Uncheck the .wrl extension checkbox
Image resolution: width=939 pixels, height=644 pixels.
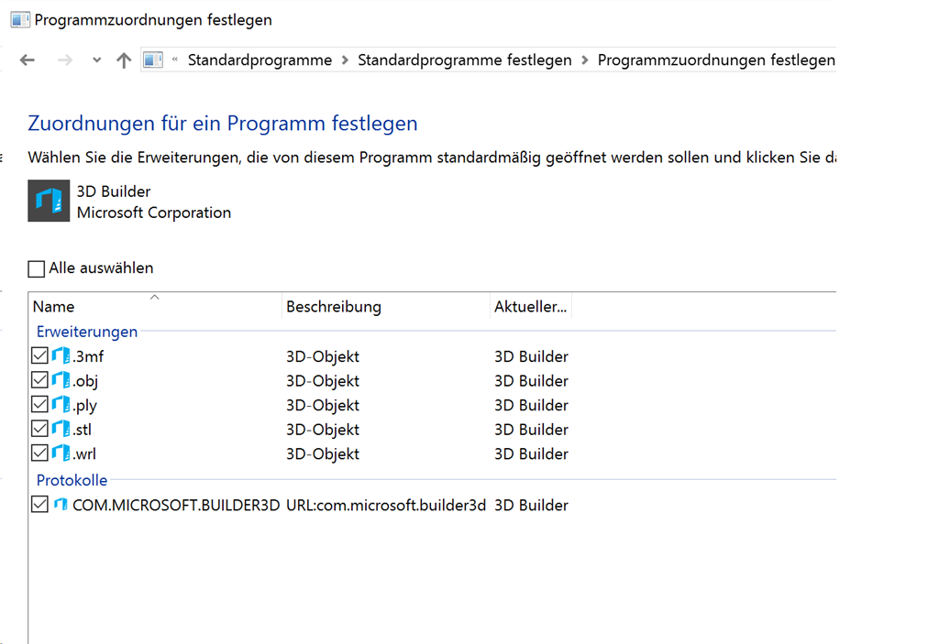coord(39,453)
